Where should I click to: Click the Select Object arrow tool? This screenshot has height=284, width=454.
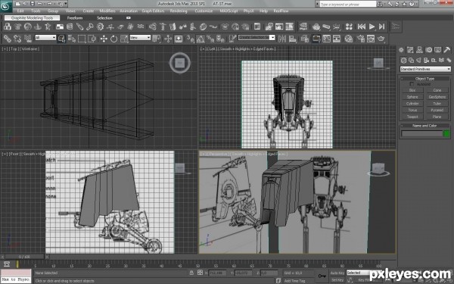[61, 39]
